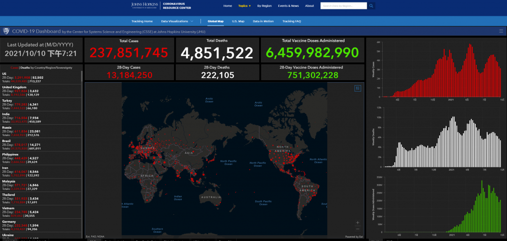Screen dimensions: 507x241
Task: Switch to the U.S. Map tab
Action: (x=238, y=21)
